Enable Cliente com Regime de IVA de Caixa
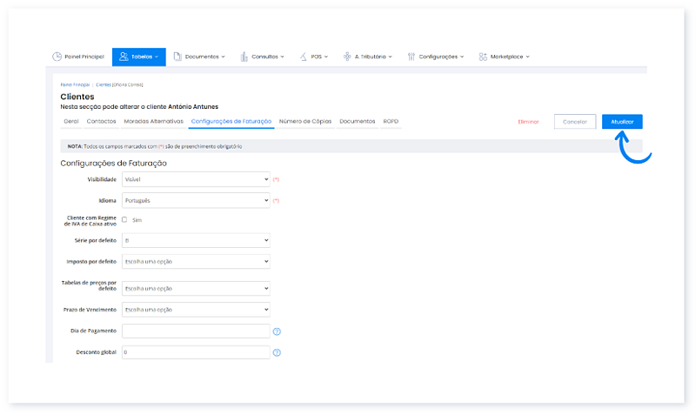Screen dimensions: 696x415 tap(124, 220)
